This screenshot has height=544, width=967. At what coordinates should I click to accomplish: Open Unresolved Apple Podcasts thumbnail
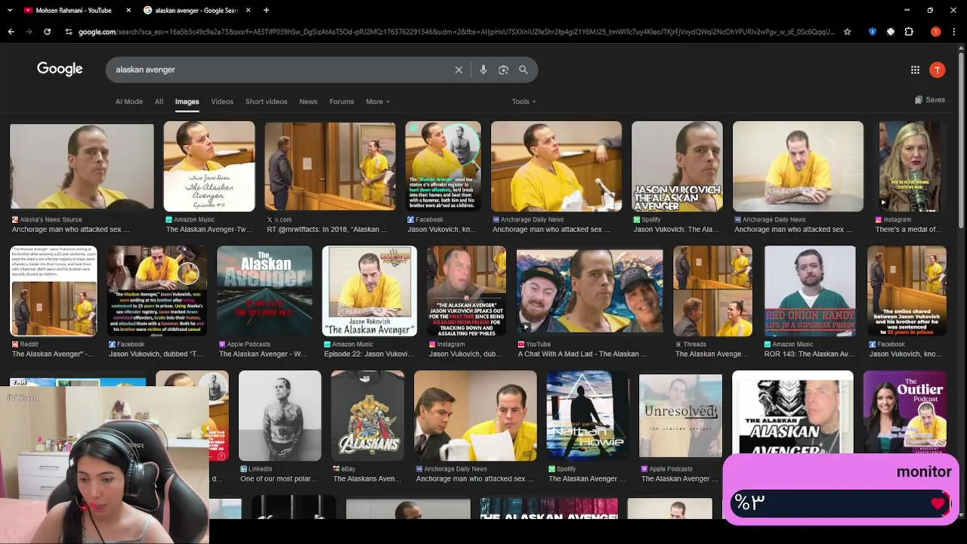coord(681,416)
